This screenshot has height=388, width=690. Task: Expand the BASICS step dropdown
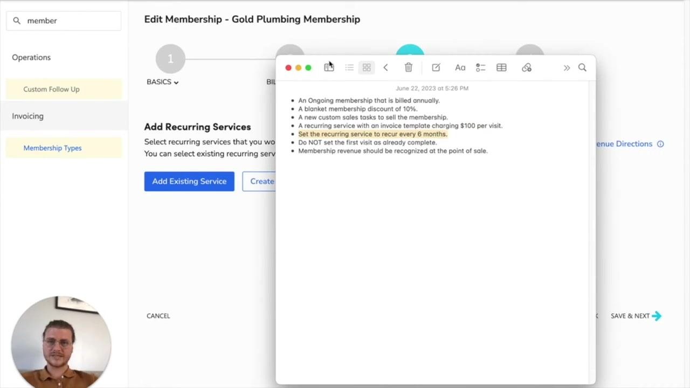tap(162, 82)
